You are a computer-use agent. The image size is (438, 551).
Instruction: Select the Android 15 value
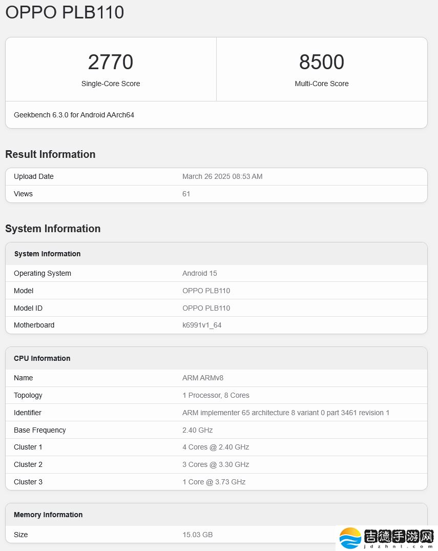(199, 273)
